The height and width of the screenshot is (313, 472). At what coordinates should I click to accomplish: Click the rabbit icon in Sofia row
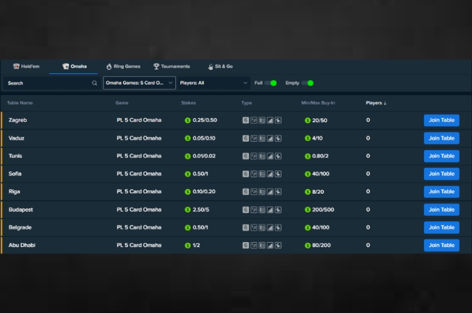[278, 174]
